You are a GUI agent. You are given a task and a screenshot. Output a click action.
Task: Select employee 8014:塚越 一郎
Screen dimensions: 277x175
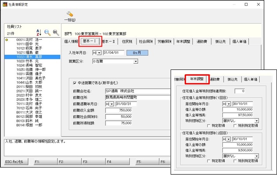point(29,125)
